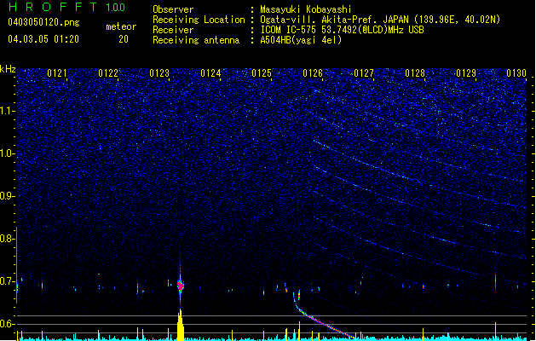Click the 0.7 kHz frequency label

click(8, 281)
